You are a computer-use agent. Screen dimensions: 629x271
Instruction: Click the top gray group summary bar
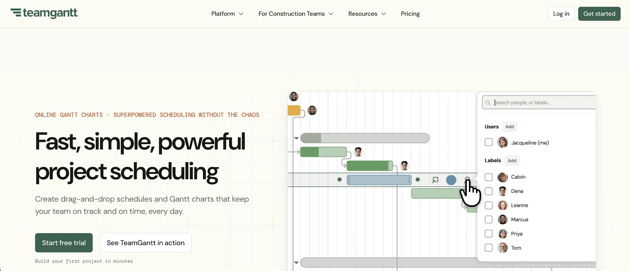[365, 138]
